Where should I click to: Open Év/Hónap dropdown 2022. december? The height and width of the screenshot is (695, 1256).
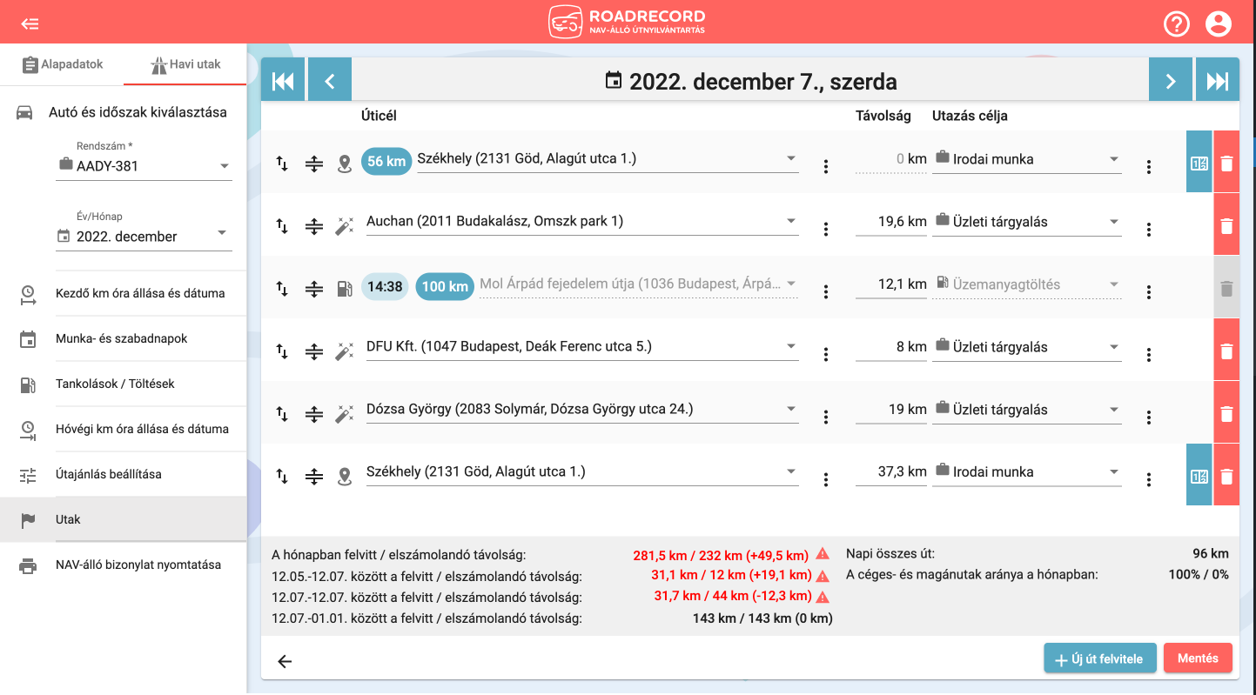pyautogui.click(x=144, y=236)
